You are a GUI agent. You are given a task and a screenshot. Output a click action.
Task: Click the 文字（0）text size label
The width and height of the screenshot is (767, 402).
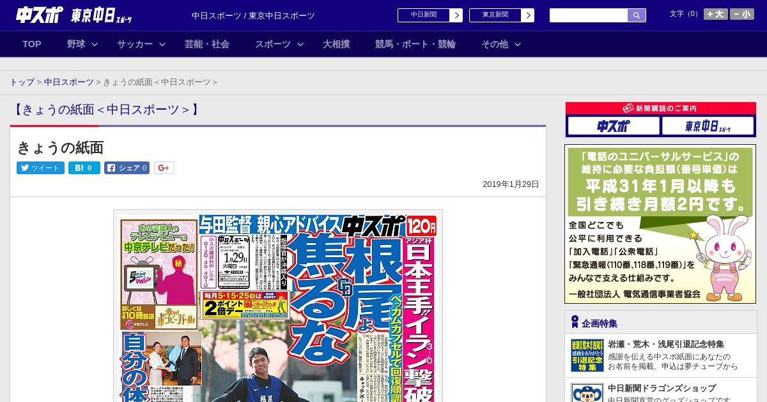[x=685, y=14]
